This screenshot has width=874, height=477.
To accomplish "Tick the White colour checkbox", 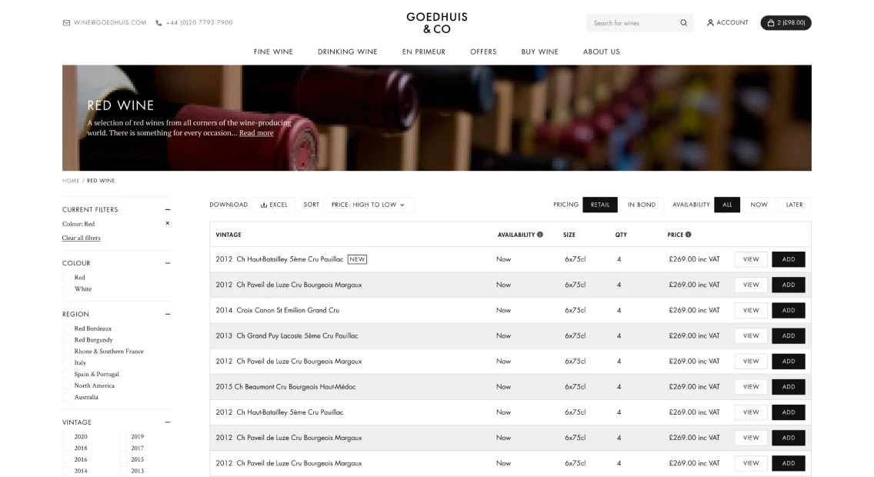I will (66, 289).
